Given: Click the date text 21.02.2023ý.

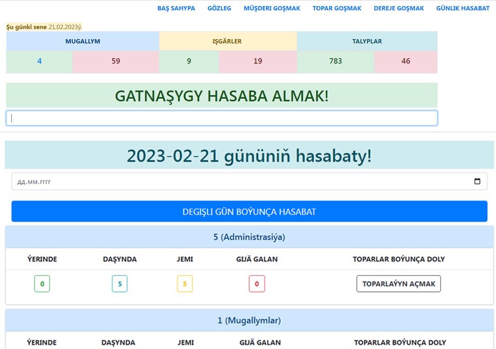Looking at the screenshot, I should [65, 27].
